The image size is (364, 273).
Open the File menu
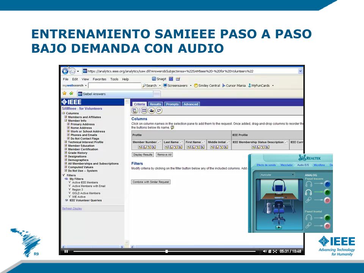[x=66, y=79]
